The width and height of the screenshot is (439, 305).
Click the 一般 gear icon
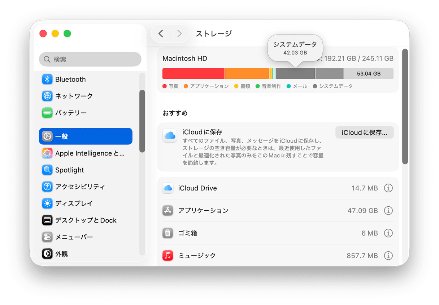[47, 136]
